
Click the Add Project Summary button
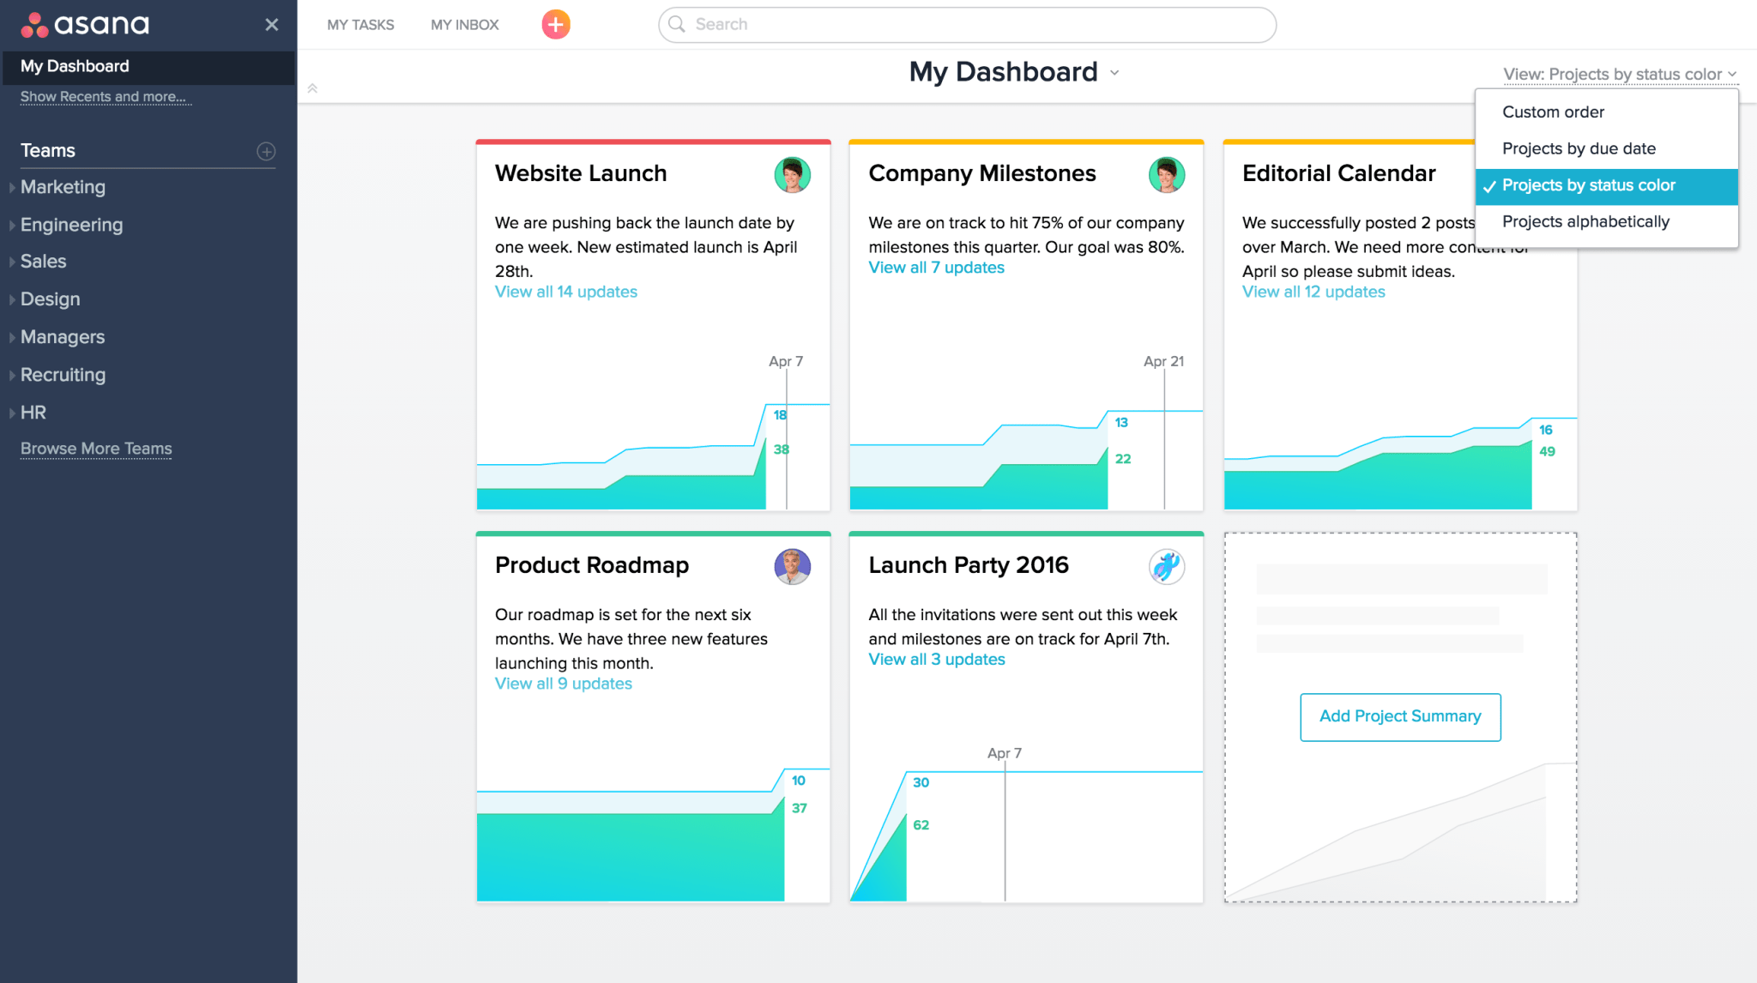[x=1399, y=716]
